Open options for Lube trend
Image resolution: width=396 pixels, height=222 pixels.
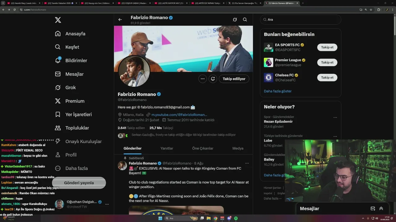coord(335,136)
